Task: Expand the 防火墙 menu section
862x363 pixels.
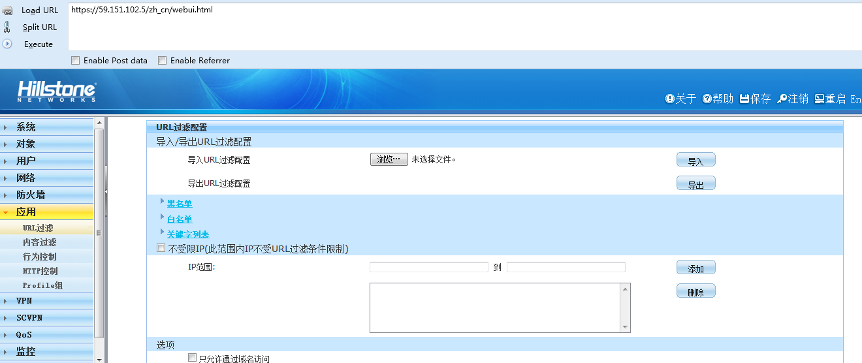Action: [47, 195]
